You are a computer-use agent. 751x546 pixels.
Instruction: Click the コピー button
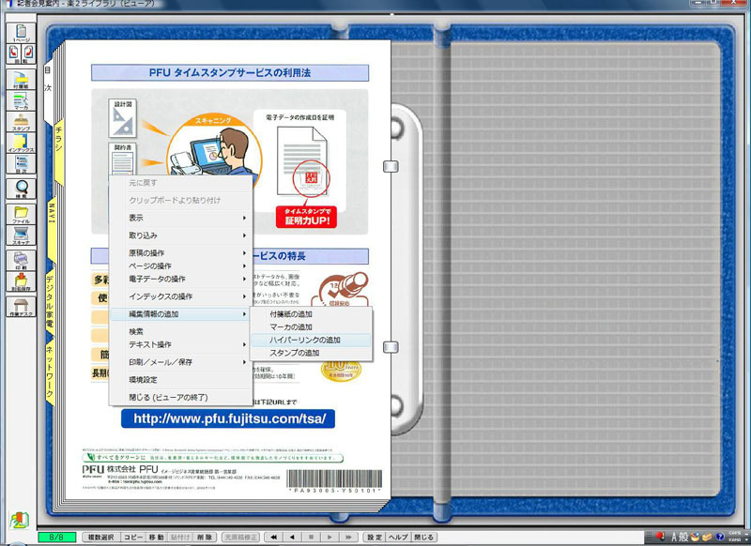[133, 538]
